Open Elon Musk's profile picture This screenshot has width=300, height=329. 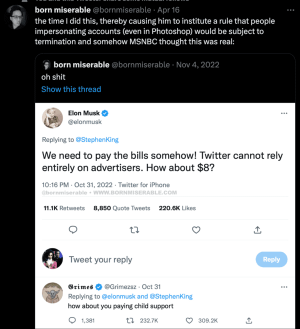point(52,118)
